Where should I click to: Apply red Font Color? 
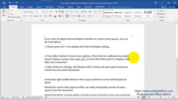coord(55,16)
